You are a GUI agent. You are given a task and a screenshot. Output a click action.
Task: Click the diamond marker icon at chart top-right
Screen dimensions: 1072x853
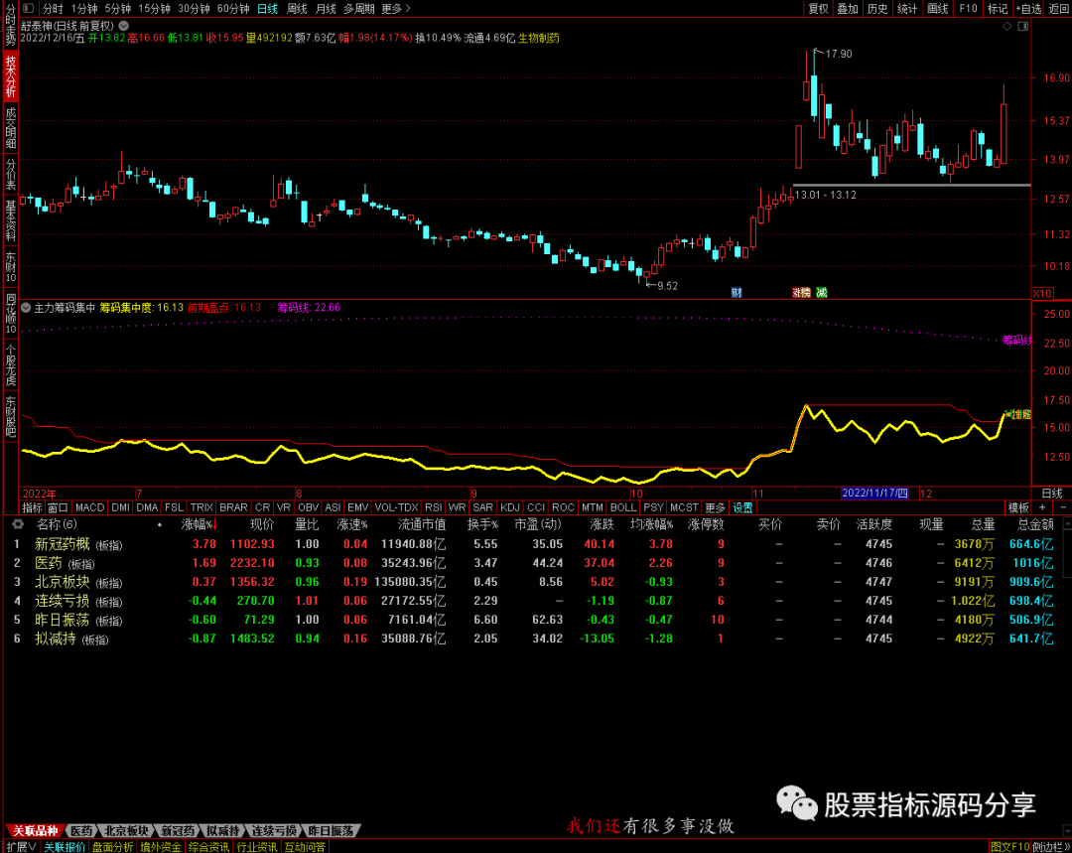(1007, 26)
